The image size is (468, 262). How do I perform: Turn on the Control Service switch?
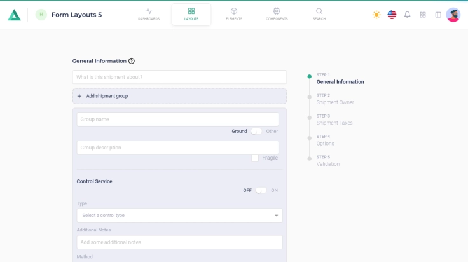pyautogui.click(x=261, y=190)
